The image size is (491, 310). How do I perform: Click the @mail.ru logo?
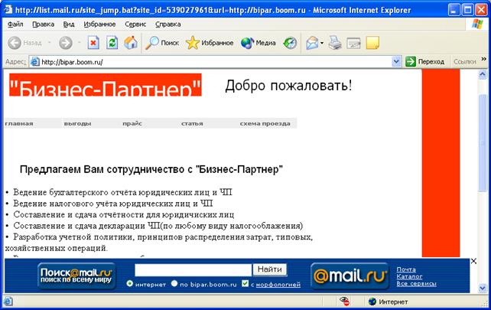pos(350,276)
